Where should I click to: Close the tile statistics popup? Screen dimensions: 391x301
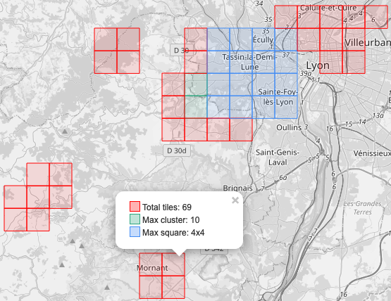coord(235,200)
